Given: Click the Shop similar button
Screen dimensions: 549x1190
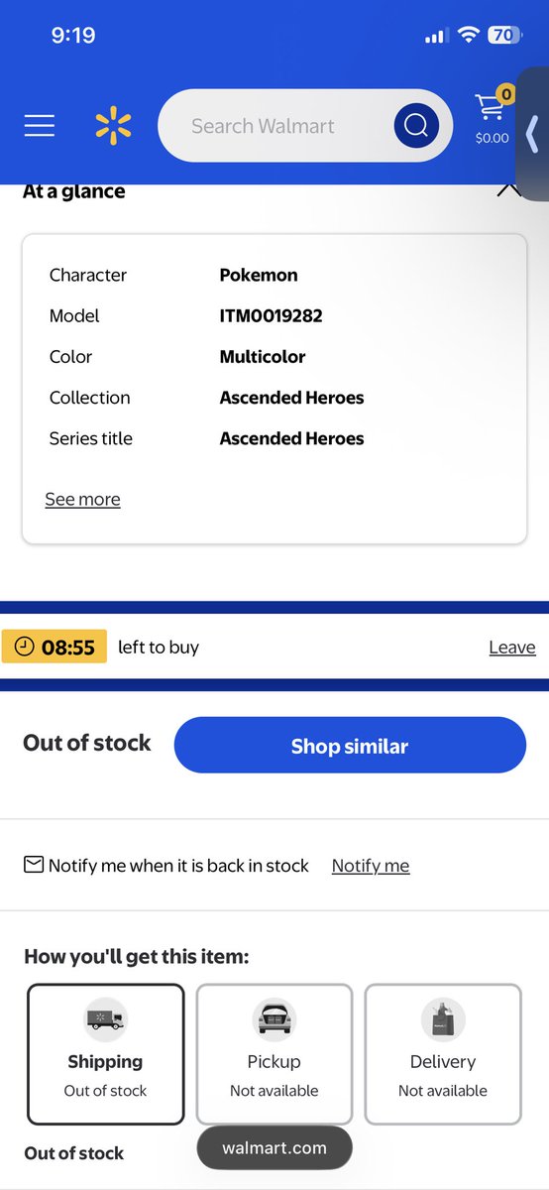Looking at the screenshot, I should pos(350,745).
